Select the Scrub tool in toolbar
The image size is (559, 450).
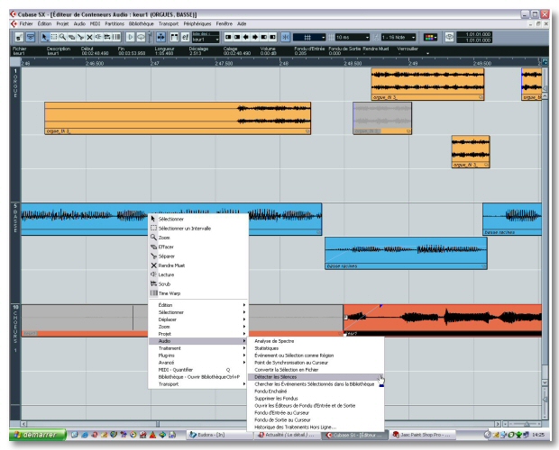[107, 37]
